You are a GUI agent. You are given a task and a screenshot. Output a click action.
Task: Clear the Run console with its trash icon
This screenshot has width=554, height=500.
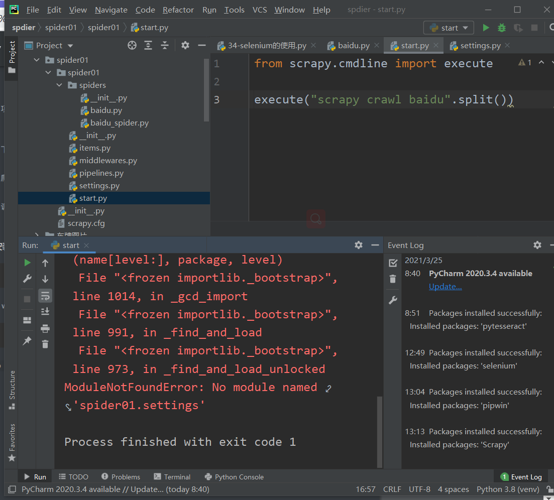click(45, 344)
